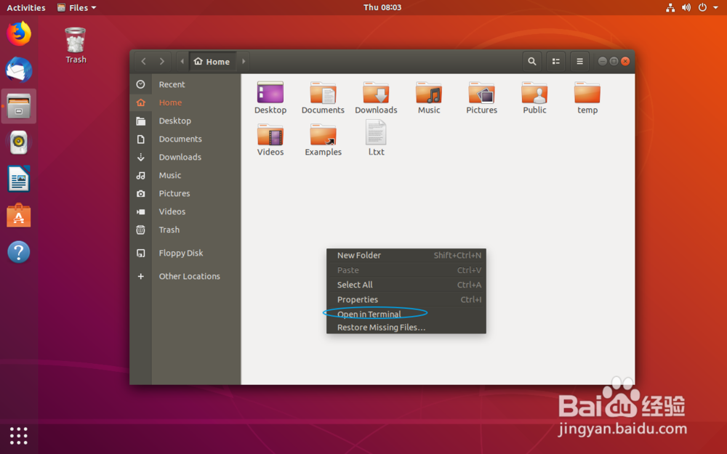This screenshot has width=727, height=454.
Task: Go to Home in sidebar
Action: (185, 102)
